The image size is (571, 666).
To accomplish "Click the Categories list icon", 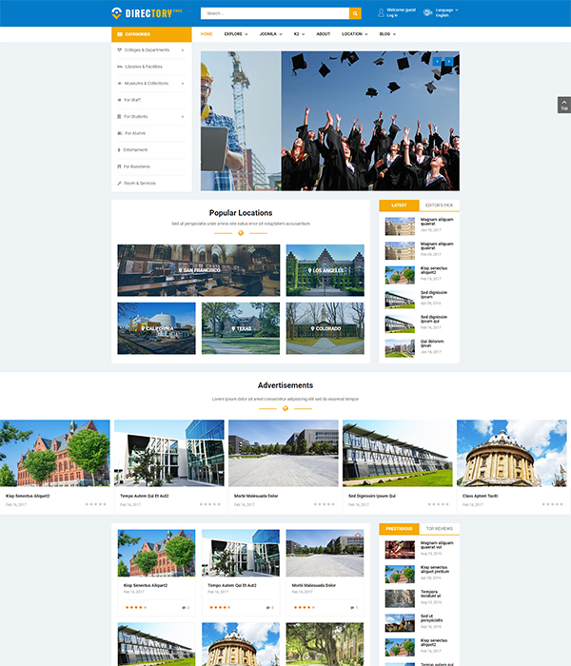I will pyautogui.click(x=120, y=34).
